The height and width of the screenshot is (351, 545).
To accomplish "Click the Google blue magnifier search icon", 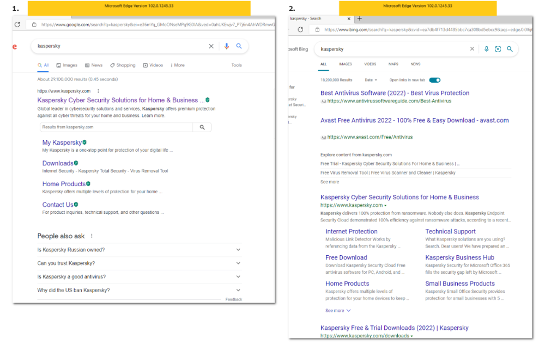I will coord(239,46).
